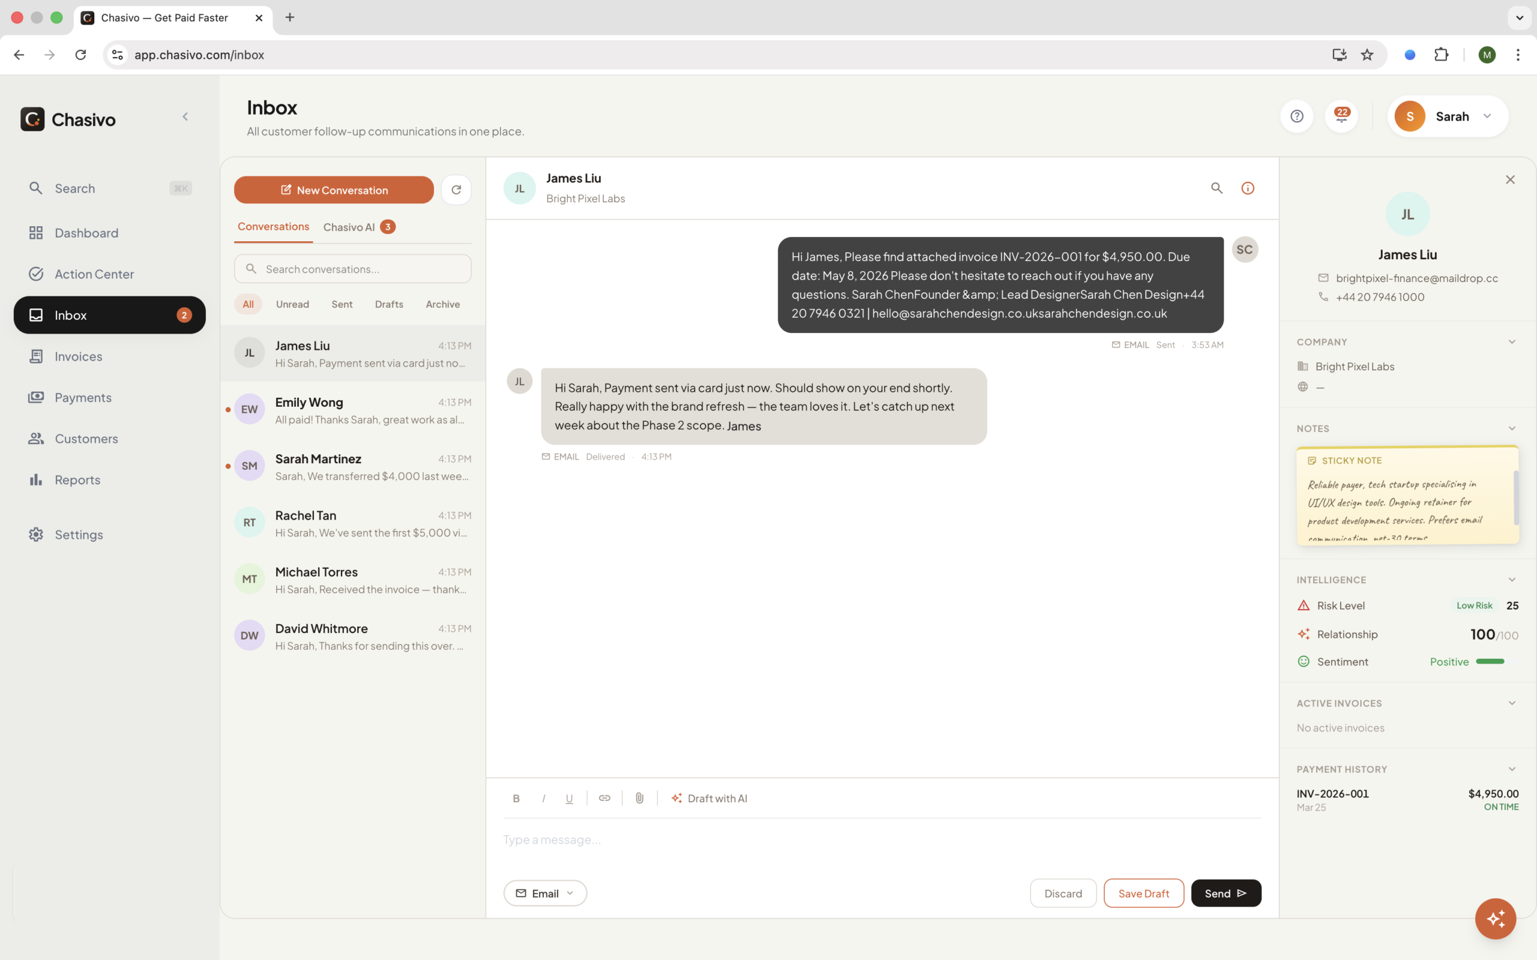Toggle underline formatting in message editor
This screenshot has height=960, width=1537.
(x=569, y=799)
